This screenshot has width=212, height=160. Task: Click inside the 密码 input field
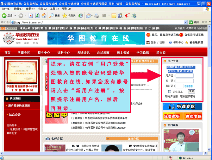click(x=184, y=81)
